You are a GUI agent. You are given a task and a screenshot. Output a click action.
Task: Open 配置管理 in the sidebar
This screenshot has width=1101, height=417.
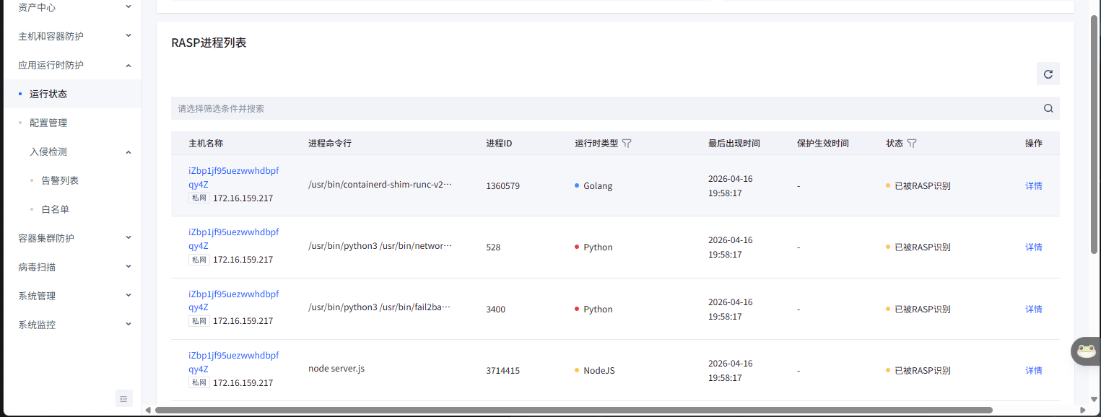coord(48,123)
